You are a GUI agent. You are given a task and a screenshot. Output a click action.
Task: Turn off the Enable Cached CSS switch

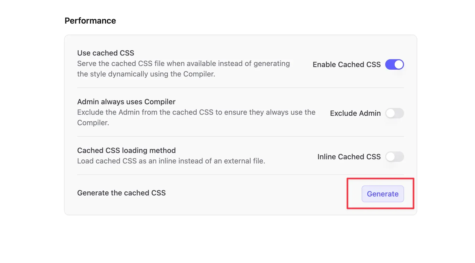(x=394, y=64)
